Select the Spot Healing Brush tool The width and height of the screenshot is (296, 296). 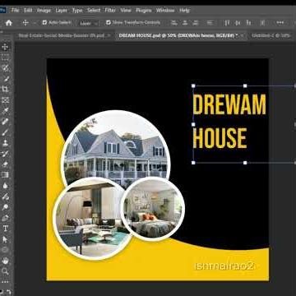pos(5,122)
